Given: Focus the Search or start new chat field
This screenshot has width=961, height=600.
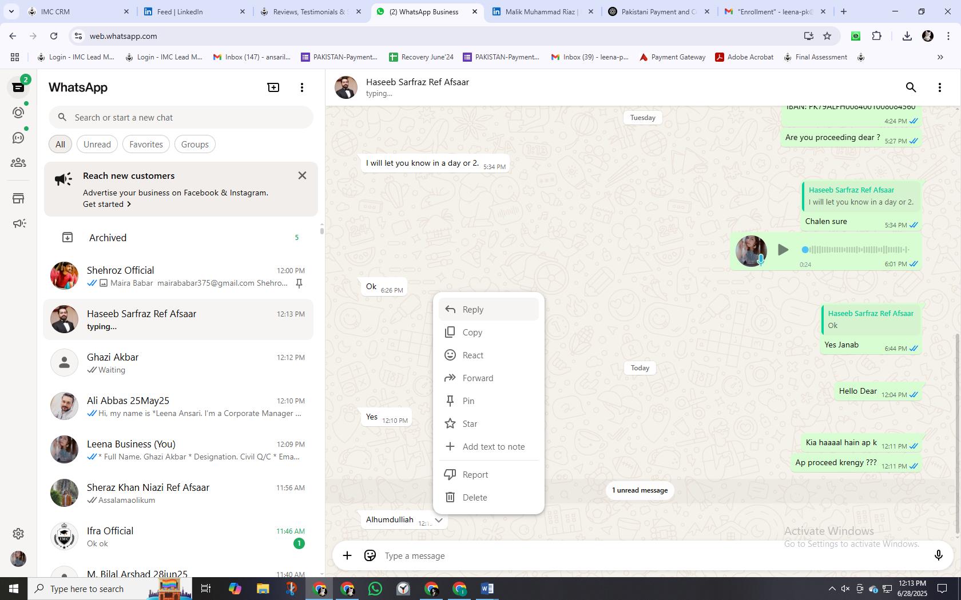Looking at the screenshot, I should (181, 118).
